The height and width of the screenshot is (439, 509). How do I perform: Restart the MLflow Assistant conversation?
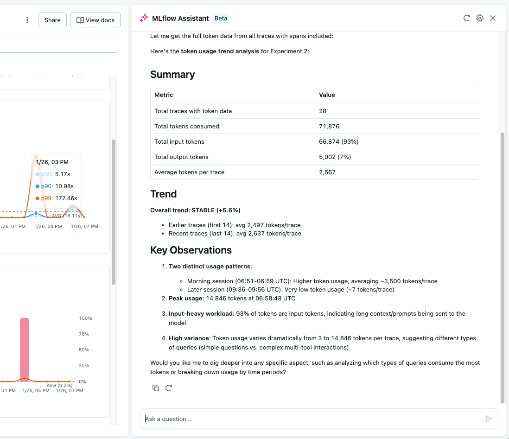point(466,18)
